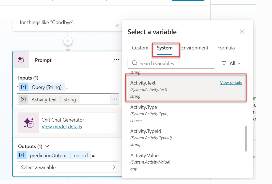Open the Select a variable output picker
Screen dimensions: 272x184
coord(68,167)
